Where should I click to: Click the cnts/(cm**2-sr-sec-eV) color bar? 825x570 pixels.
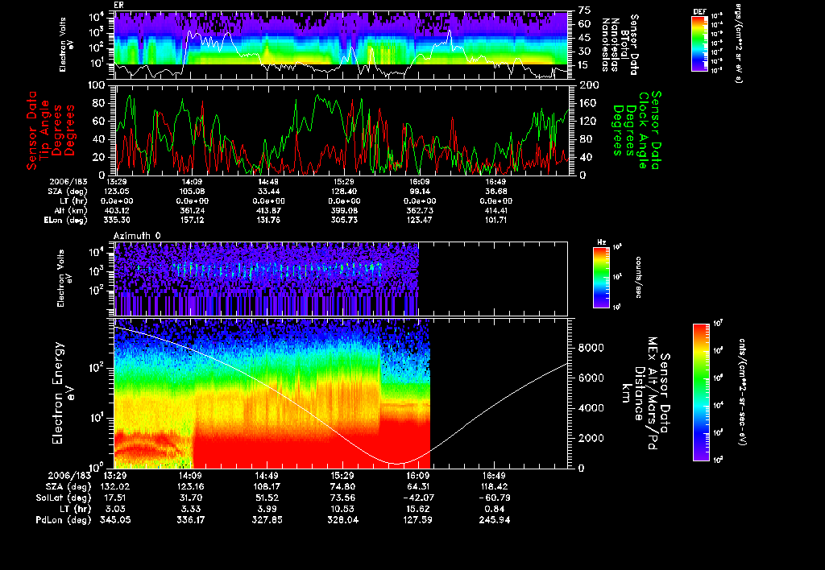701,392
